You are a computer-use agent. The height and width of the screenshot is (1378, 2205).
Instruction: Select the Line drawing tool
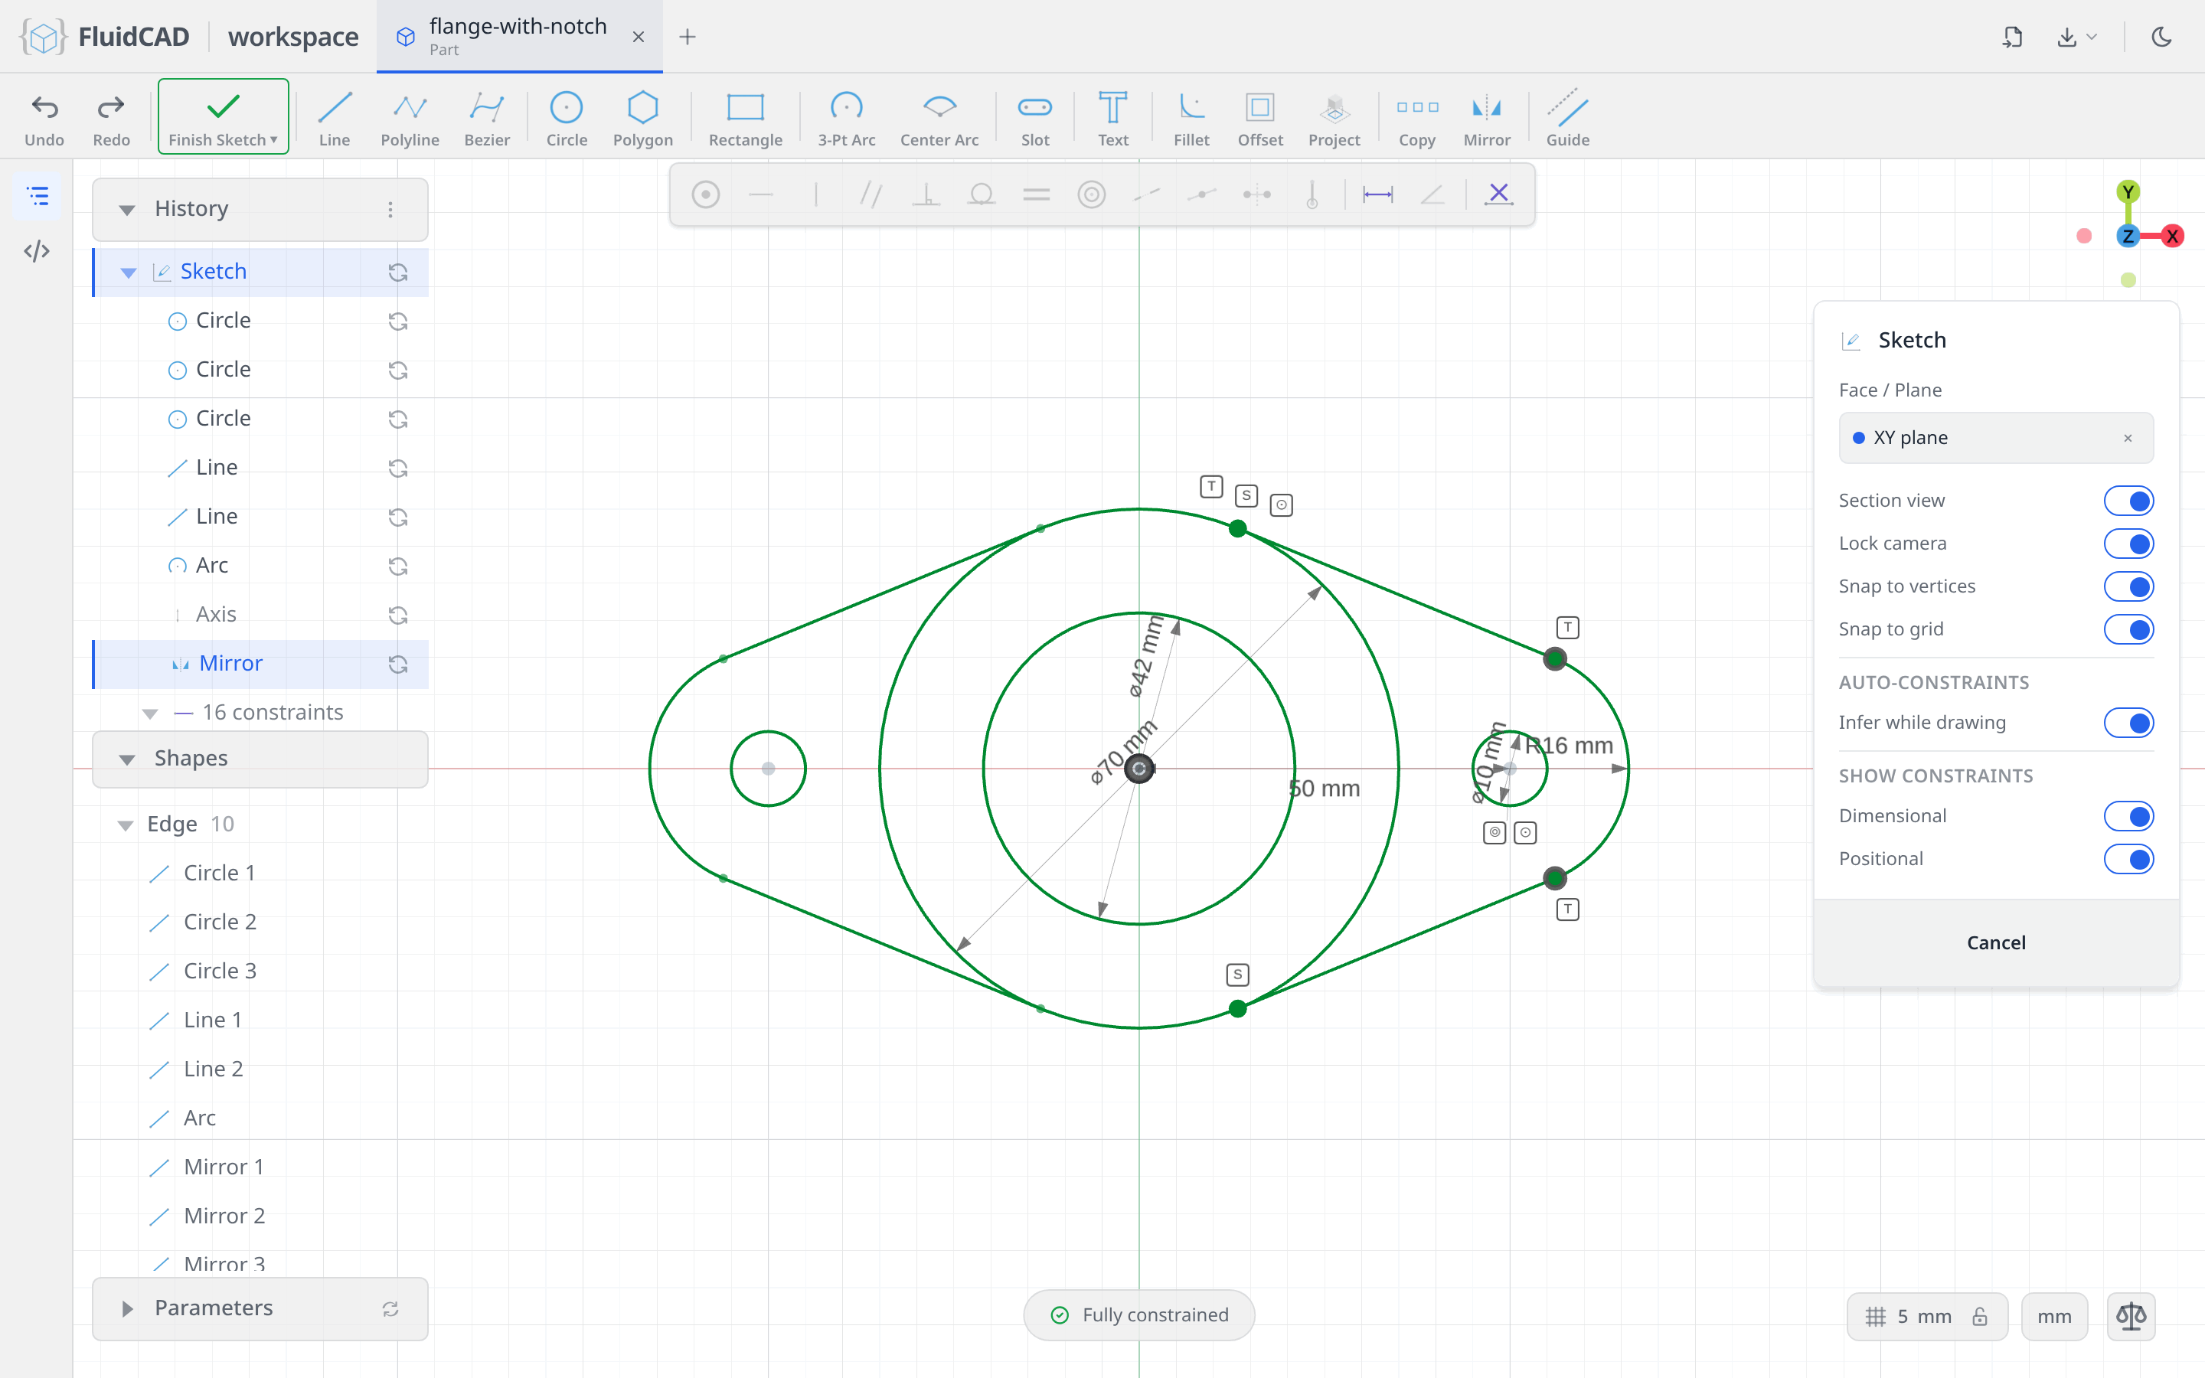[335, 118]
